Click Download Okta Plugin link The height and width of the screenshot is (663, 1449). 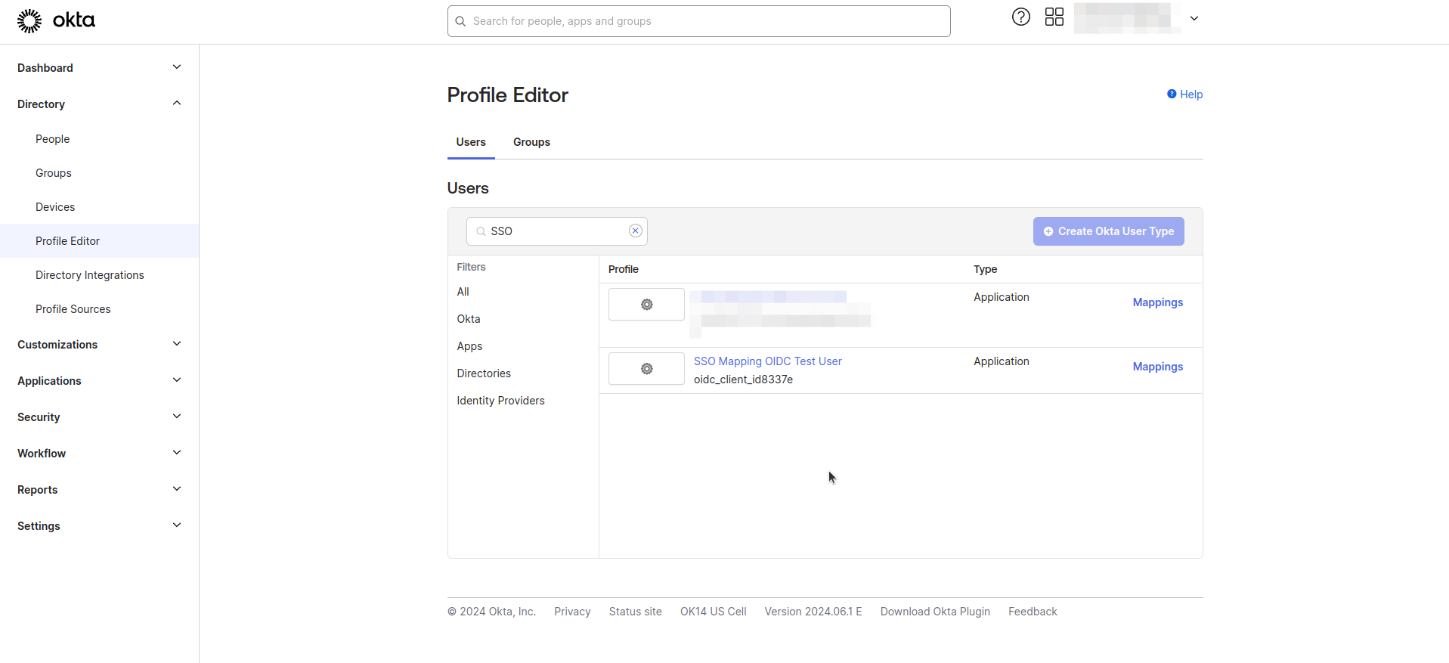935,612
